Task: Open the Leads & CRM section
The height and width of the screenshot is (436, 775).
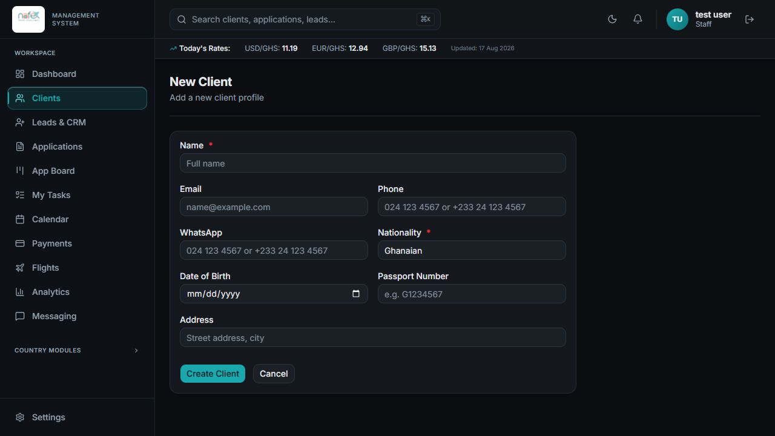Action: point(77,122)
